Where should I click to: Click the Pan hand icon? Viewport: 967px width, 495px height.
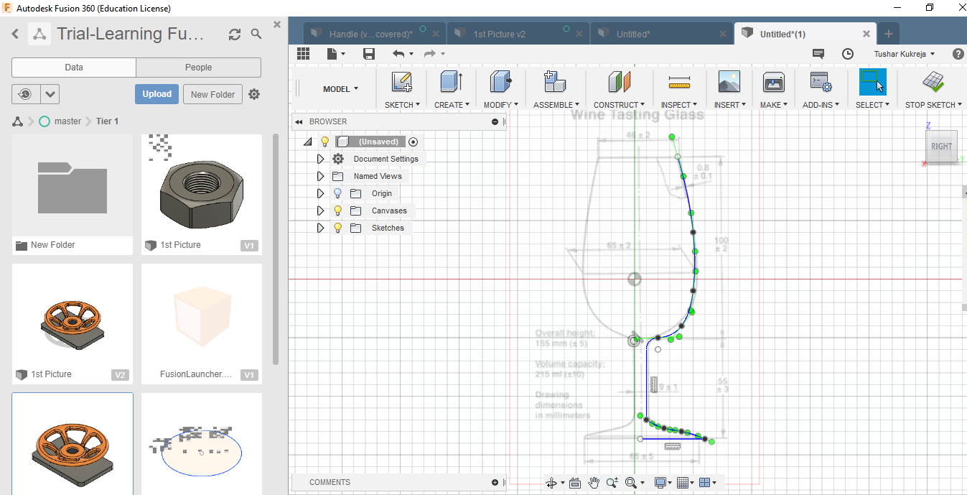tap(594, 483)
